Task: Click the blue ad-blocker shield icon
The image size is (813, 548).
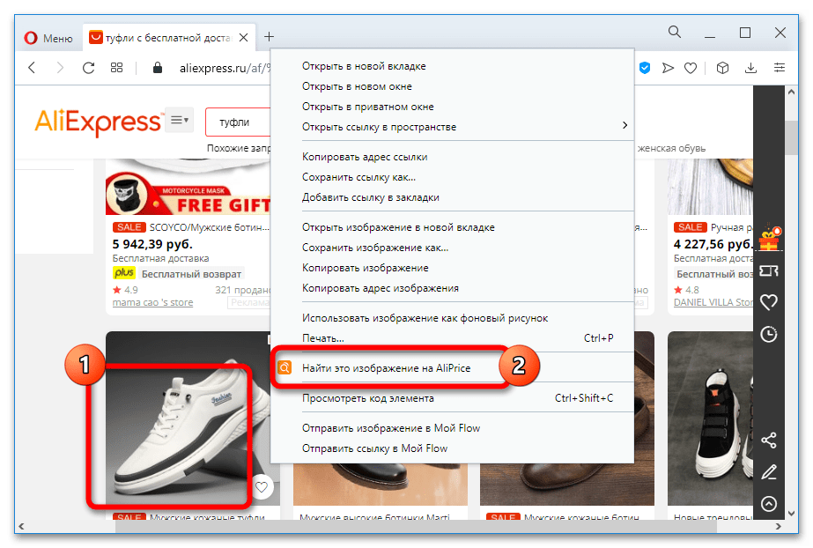Action: click(645, 68)
